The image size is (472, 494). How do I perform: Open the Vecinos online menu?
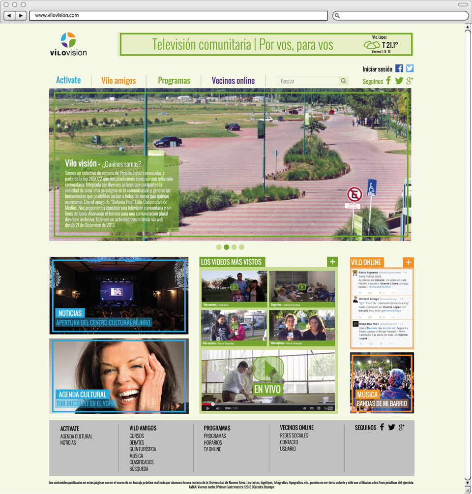click(x=233, y=81)
